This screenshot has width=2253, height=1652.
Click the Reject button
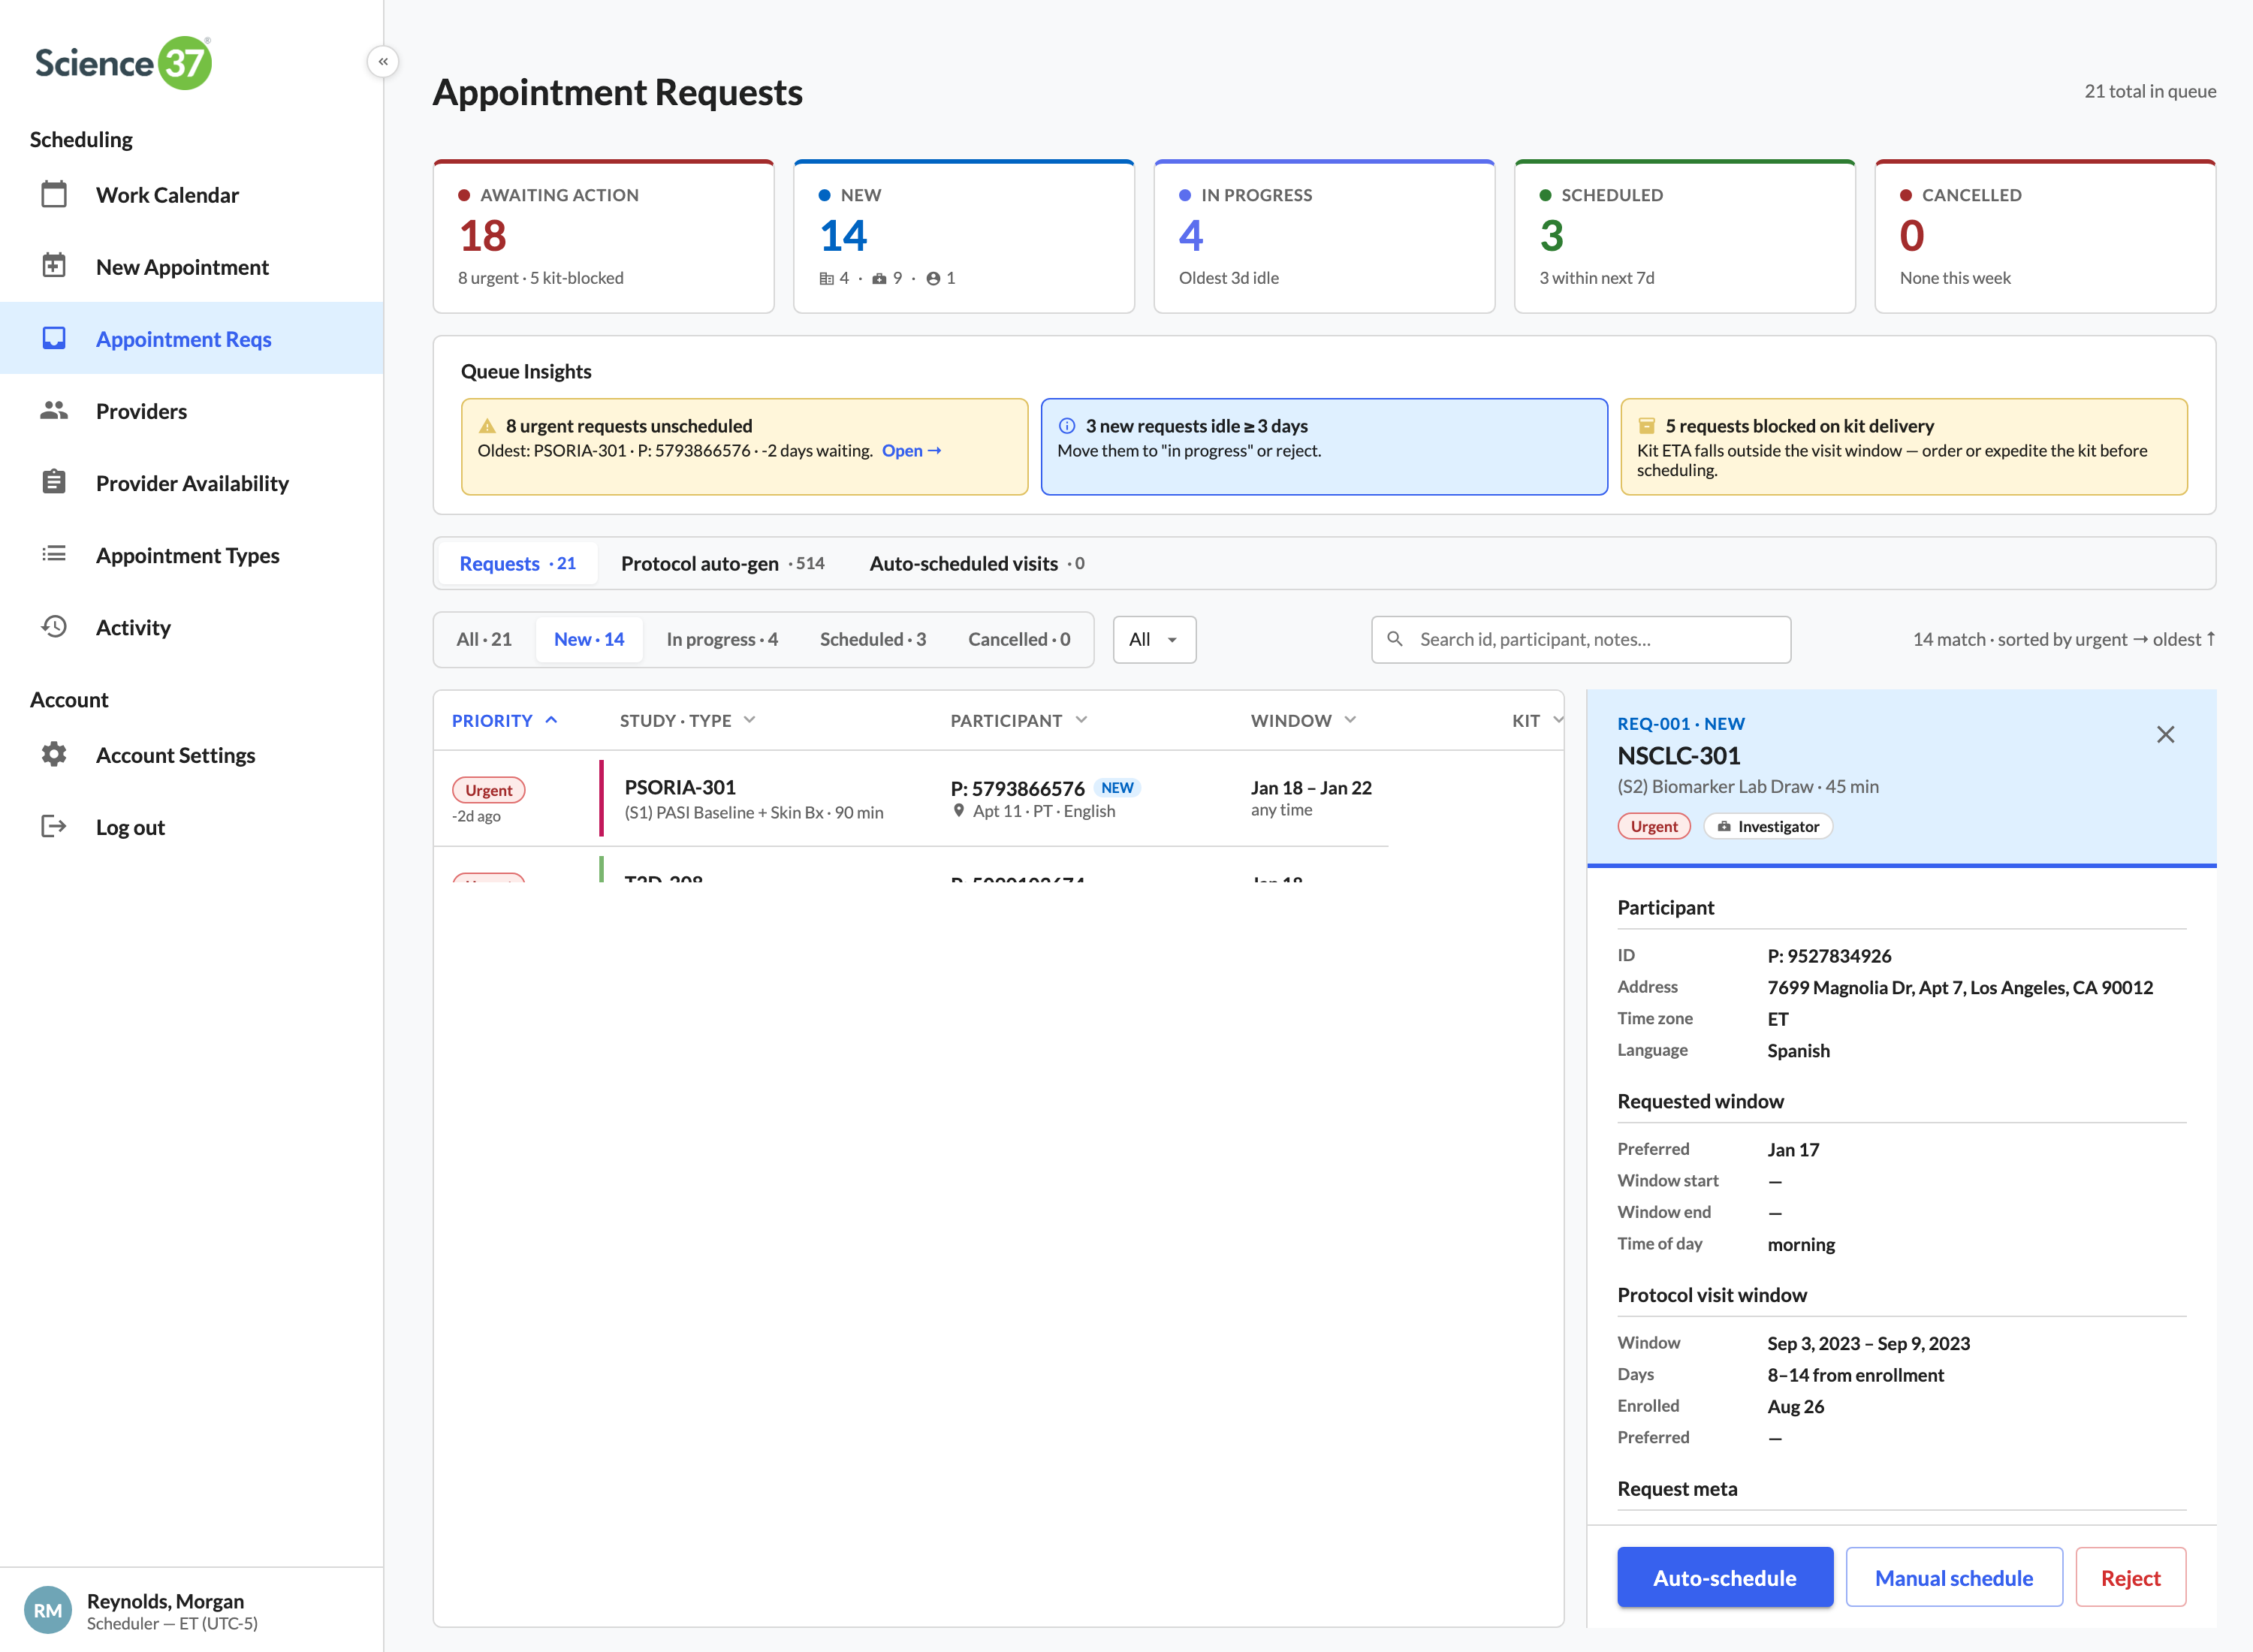2130,1578
